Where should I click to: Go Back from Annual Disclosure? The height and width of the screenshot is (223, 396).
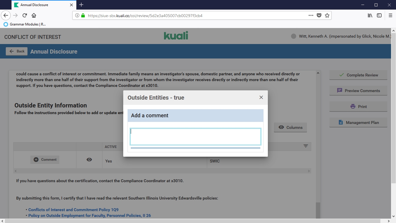tap(17, 51)
